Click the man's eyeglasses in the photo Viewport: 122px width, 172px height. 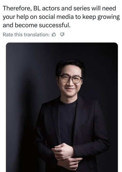point(71,79)
